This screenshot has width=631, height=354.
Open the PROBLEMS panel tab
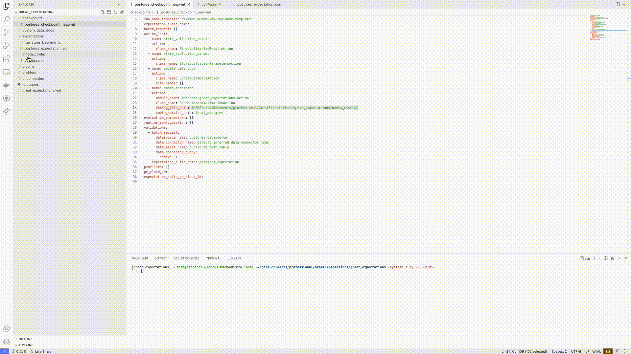(x=139, y=258)
